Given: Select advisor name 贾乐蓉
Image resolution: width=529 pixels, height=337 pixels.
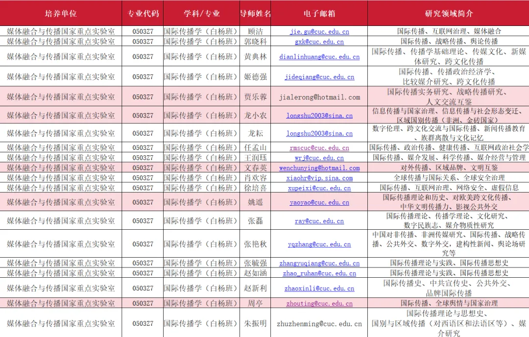Looking at the screenshot, I should click(255, 97).
